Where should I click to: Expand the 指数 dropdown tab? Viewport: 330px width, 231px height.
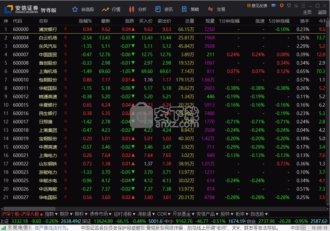pos(51,214)
